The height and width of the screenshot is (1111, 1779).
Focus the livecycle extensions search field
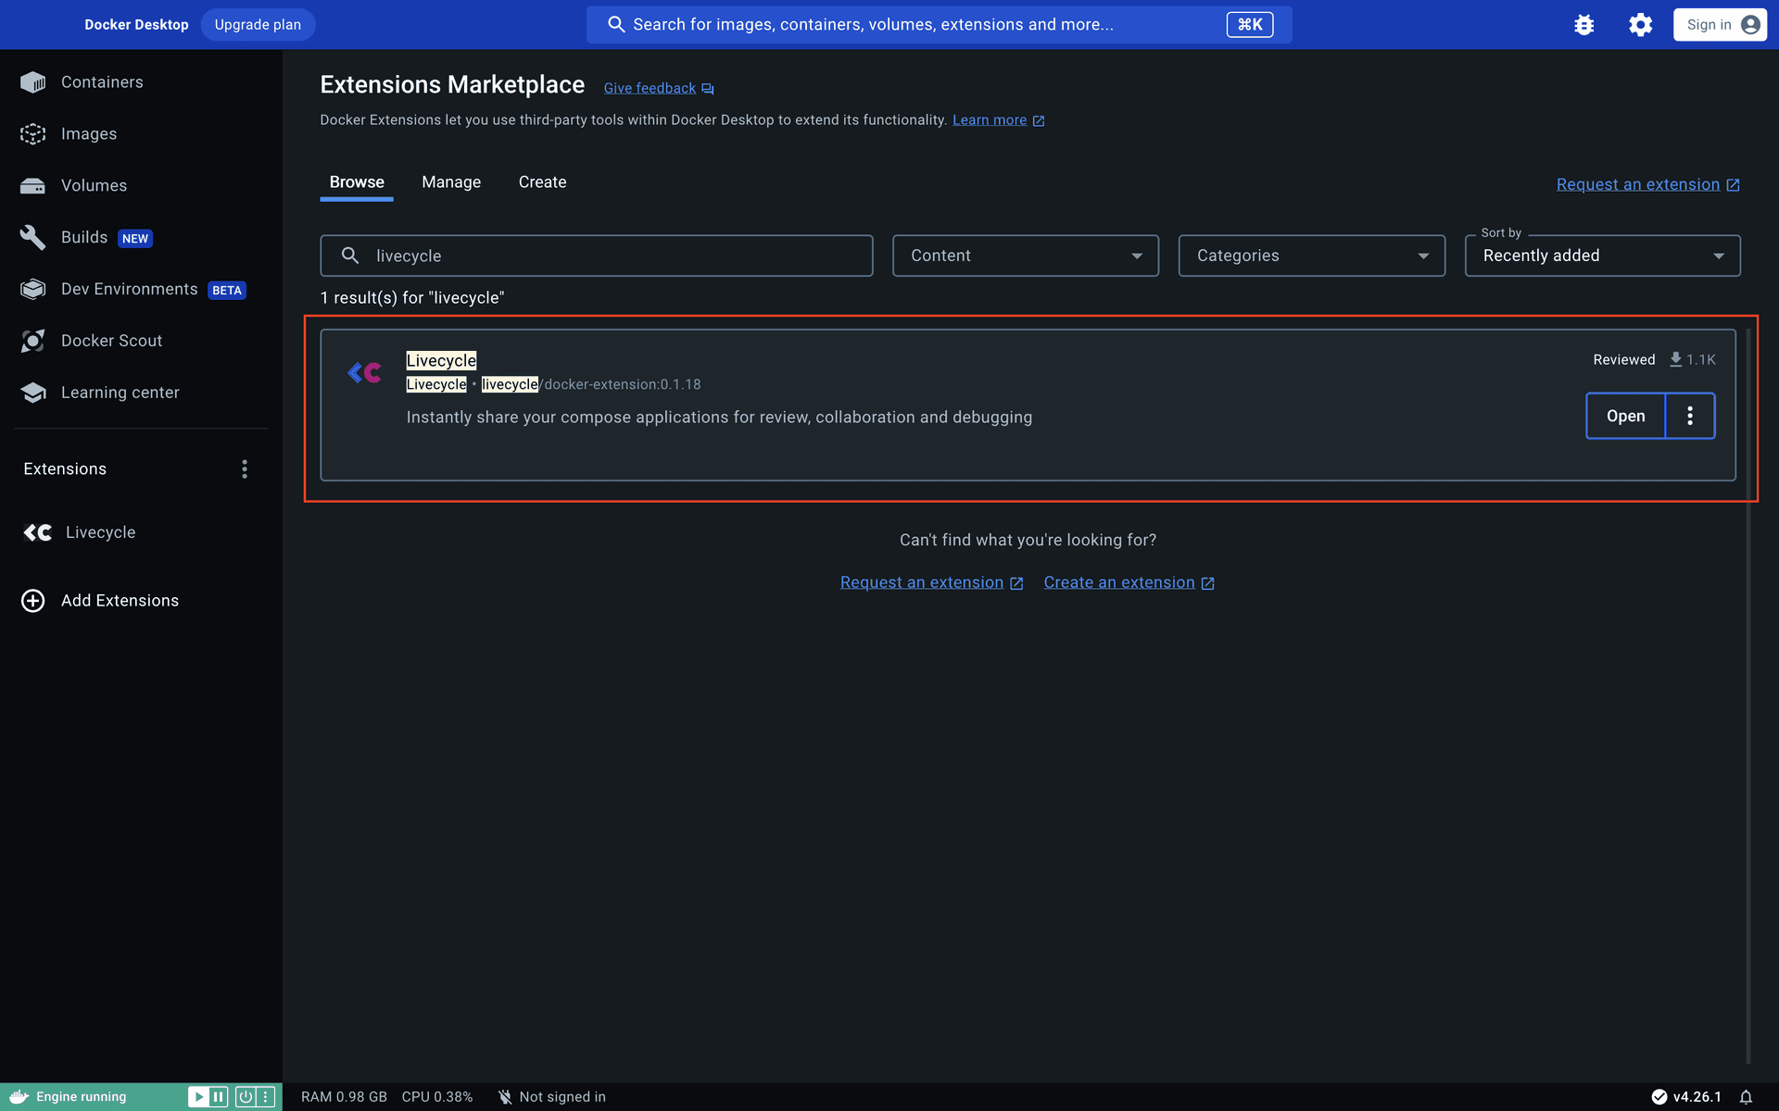(597, 256)
